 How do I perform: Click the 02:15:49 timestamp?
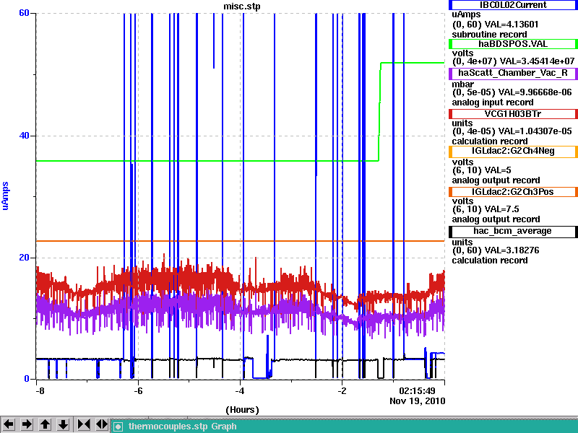point(418,391)
